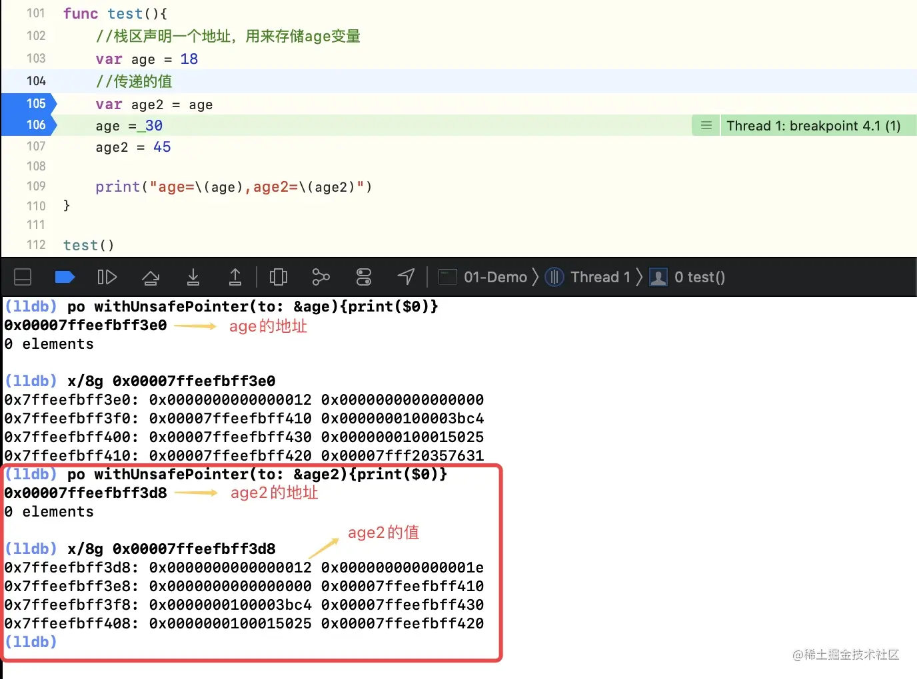Click the Step Over icon
917x679 pixels.
click(x=151, y=277)
